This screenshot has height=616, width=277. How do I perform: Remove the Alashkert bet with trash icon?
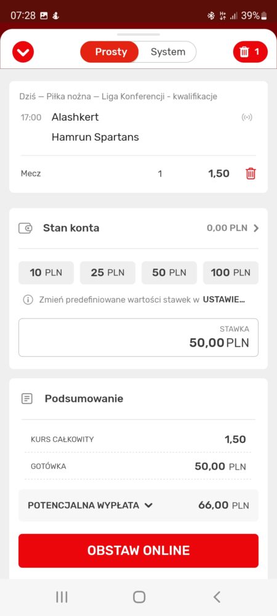pyautogui.click(x=251, y=173)
